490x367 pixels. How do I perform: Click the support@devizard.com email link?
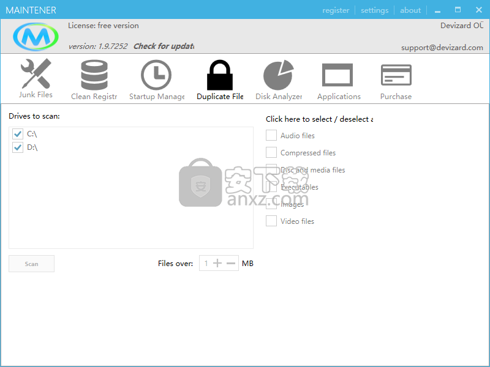442,48
